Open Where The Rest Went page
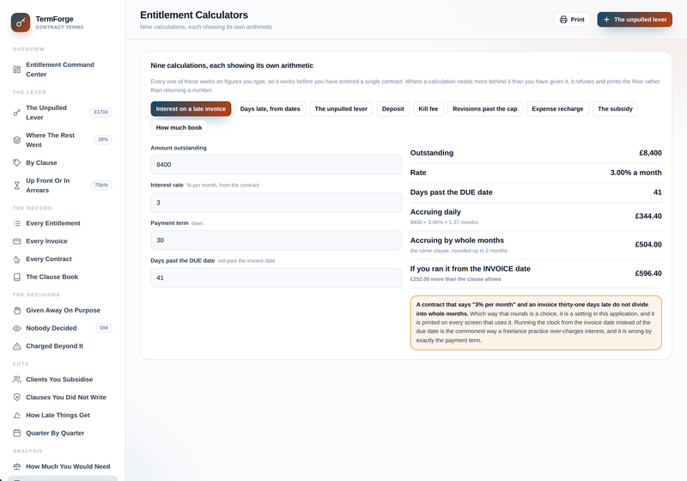Screen dimensions: 687x481 pyautogui.click(x=62, y=140)
